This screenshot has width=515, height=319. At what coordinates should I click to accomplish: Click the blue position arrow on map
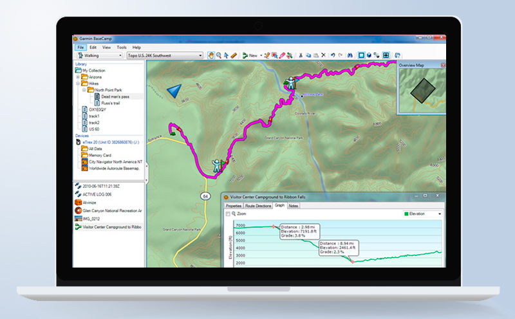click(x=174, y=91)
